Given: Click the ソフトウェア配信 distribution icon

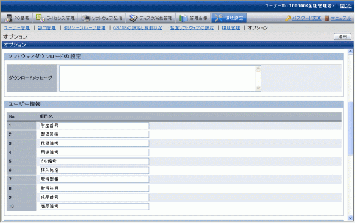Looking at the screenshot, I should pos(86,18).
